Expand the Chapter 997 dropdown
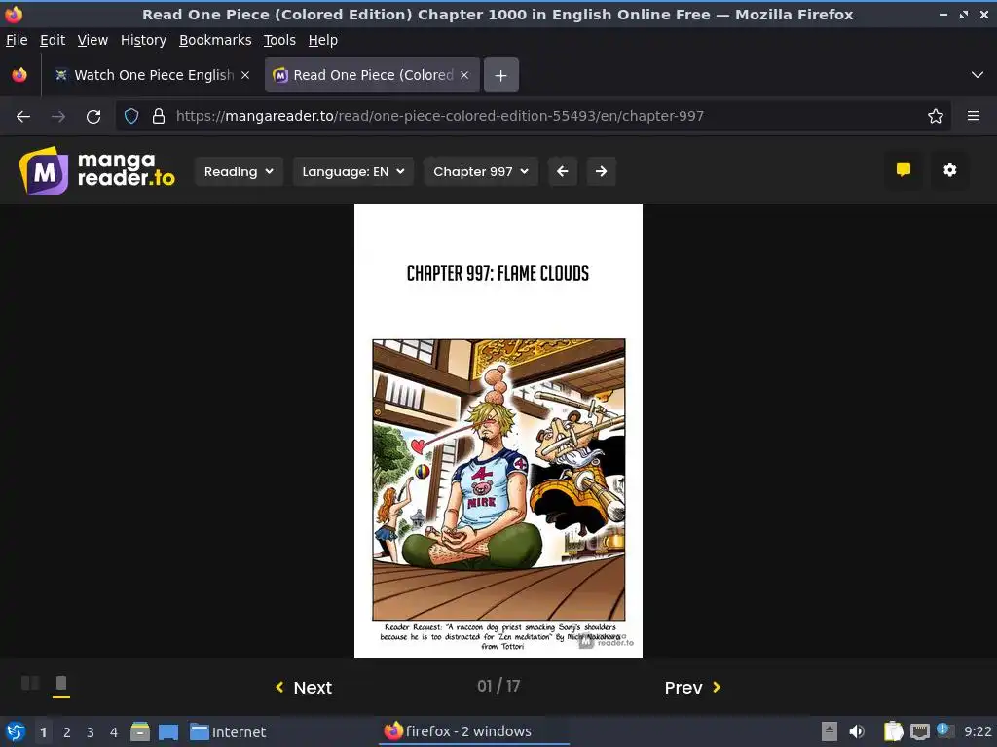 click(x=481, y=171)
